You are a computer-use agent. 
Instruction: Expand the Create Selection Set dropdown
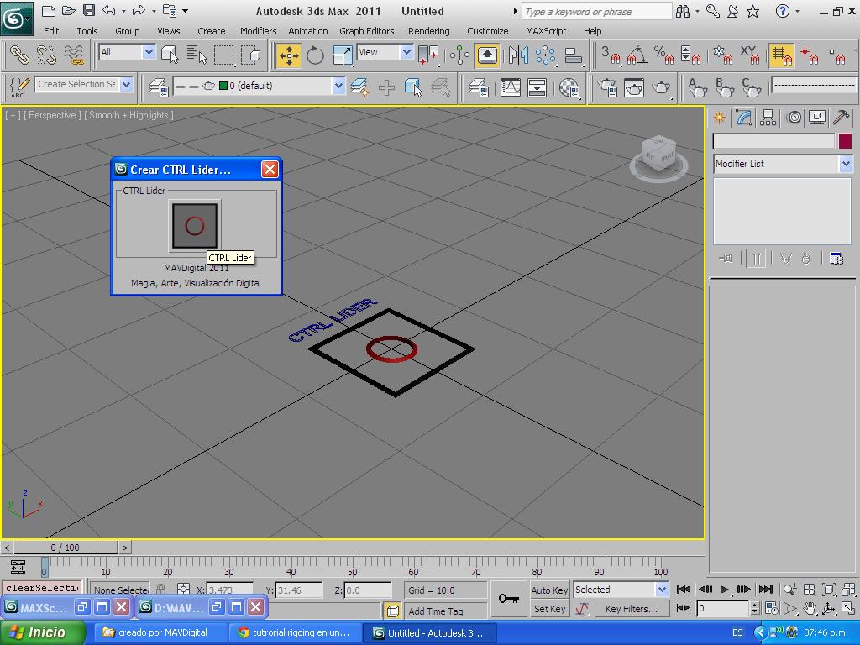127,85
